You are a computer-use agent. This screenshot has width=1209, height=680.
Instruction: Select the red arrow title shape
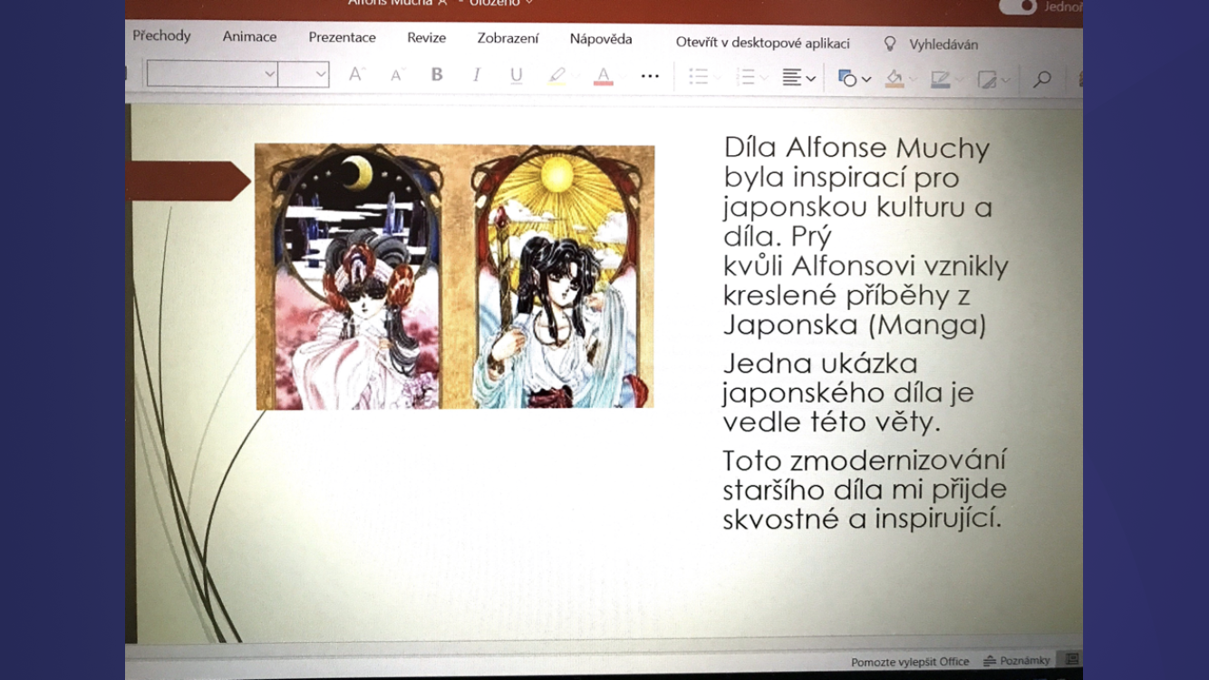189,180
